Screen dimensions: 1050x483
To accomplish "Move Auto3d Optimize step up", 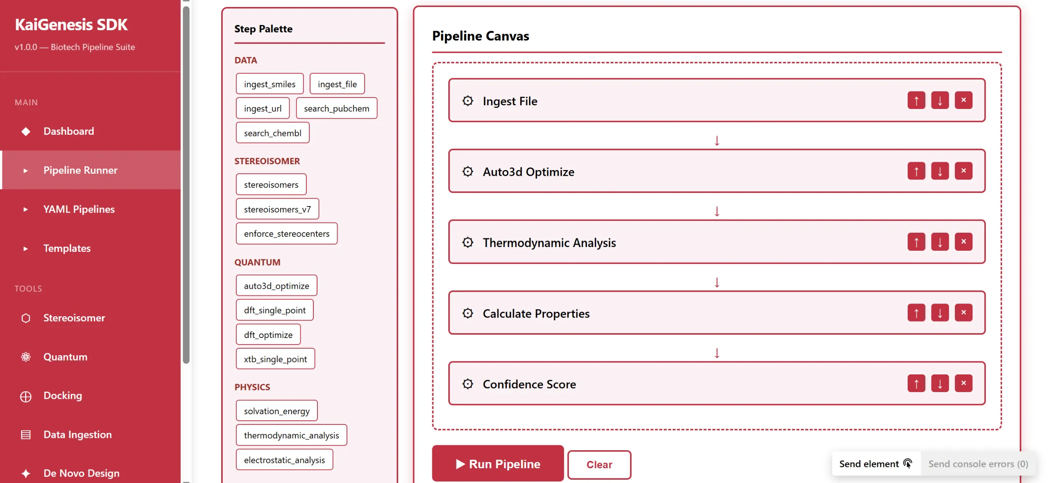I will (916, 171).
